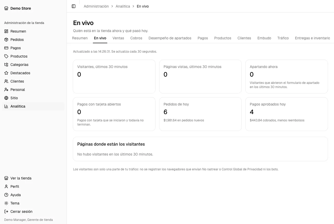The width and height of the screenshot is (334, 224).
Task: Click "Visitantes, últimos 30 minutos" label
Action: 102,67
